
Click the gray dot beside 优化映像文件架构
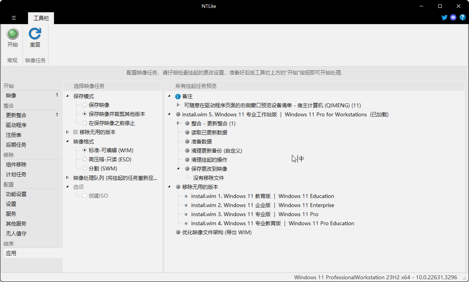tap(178, 232)
